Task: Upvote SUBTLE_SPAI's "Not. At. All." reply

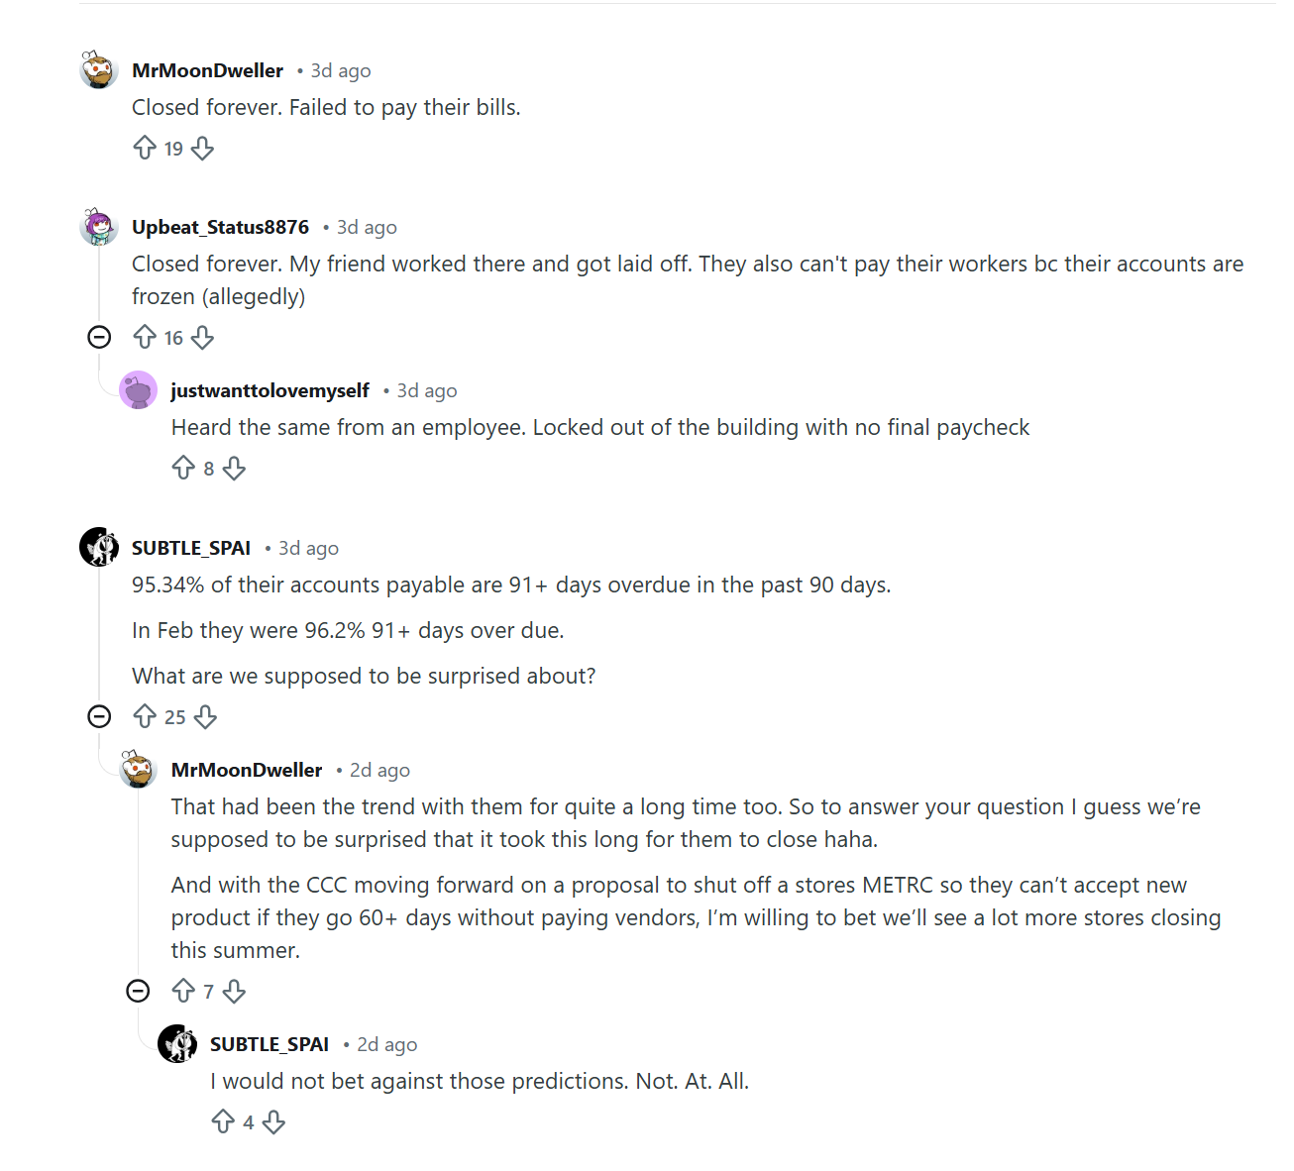Action: 223,1122
